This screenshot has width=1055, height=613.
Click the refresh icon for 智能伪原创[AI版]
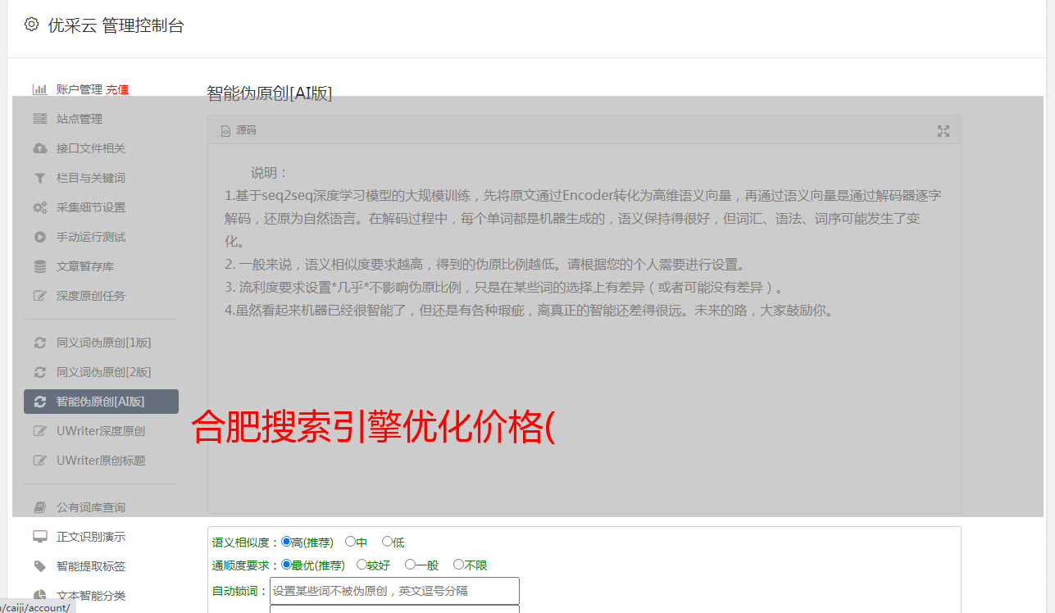(39, 402)
